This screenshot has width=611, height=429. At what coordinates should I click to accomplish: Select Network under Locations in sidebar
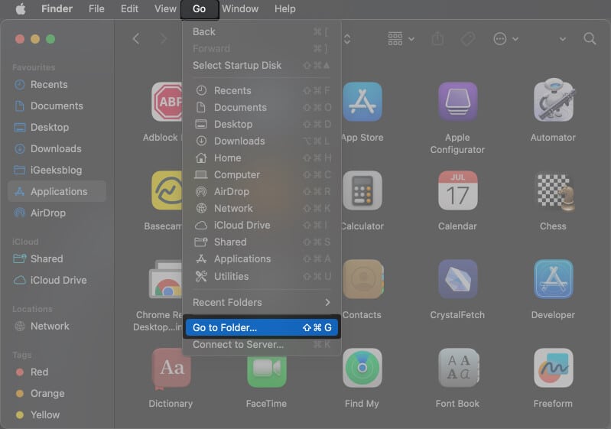57,326
